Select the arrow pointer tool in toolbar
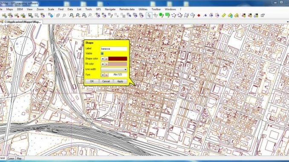289x162 pixels. click(149, 15)
